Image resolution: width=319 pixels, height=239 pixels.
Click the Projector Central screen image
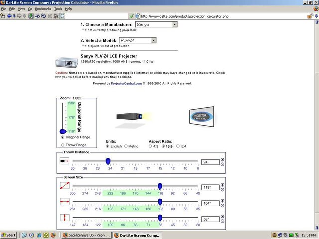point(201,117)
